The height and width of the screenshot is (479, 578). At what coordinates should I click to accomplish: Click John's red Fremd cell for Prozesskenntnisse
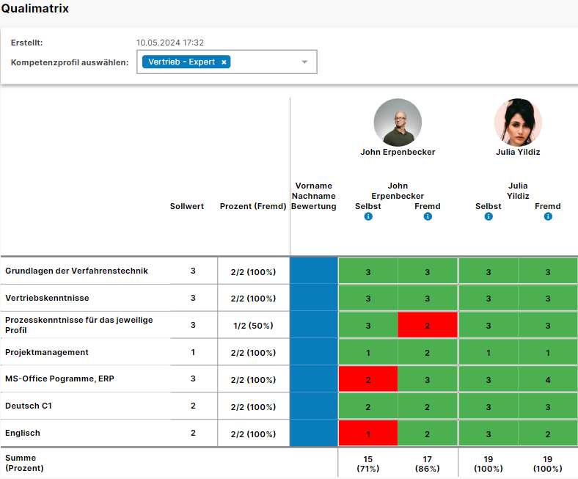428,325
